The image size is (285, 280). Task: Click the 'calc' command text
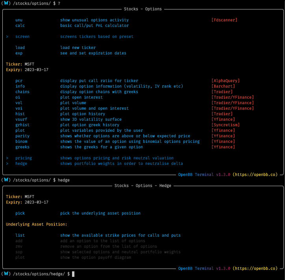click(20, 26)
